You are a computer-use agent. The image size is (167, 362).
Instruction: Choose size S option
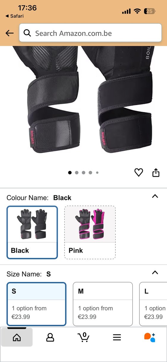[x=36, y=304]
